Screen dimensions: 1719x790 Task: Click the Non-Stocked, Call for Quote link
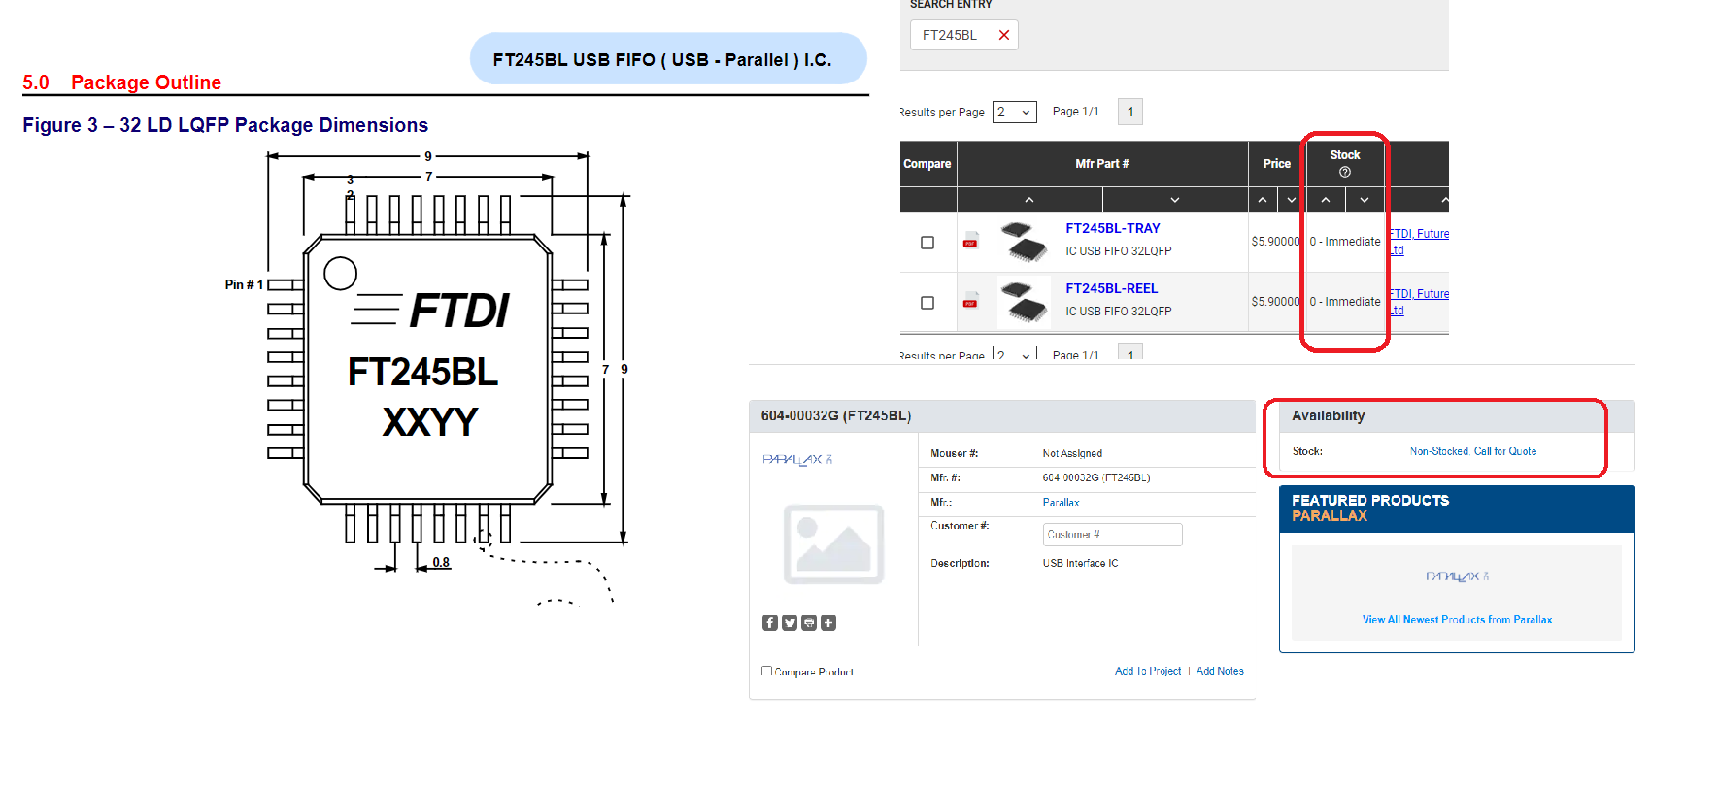click(x=1473, y=451)
